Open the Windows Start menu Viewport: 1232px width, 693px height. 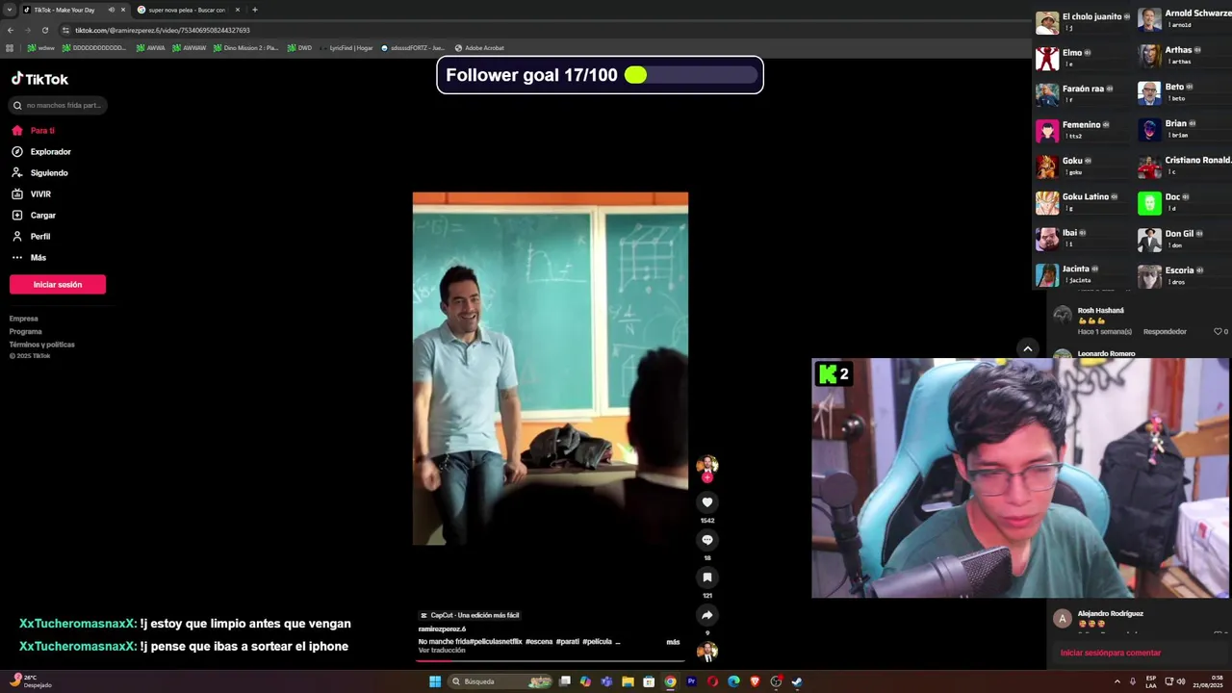[x=435, y=681]
